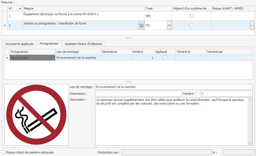Enable Risque réduit de manière adéquate

tap(4, 152)
